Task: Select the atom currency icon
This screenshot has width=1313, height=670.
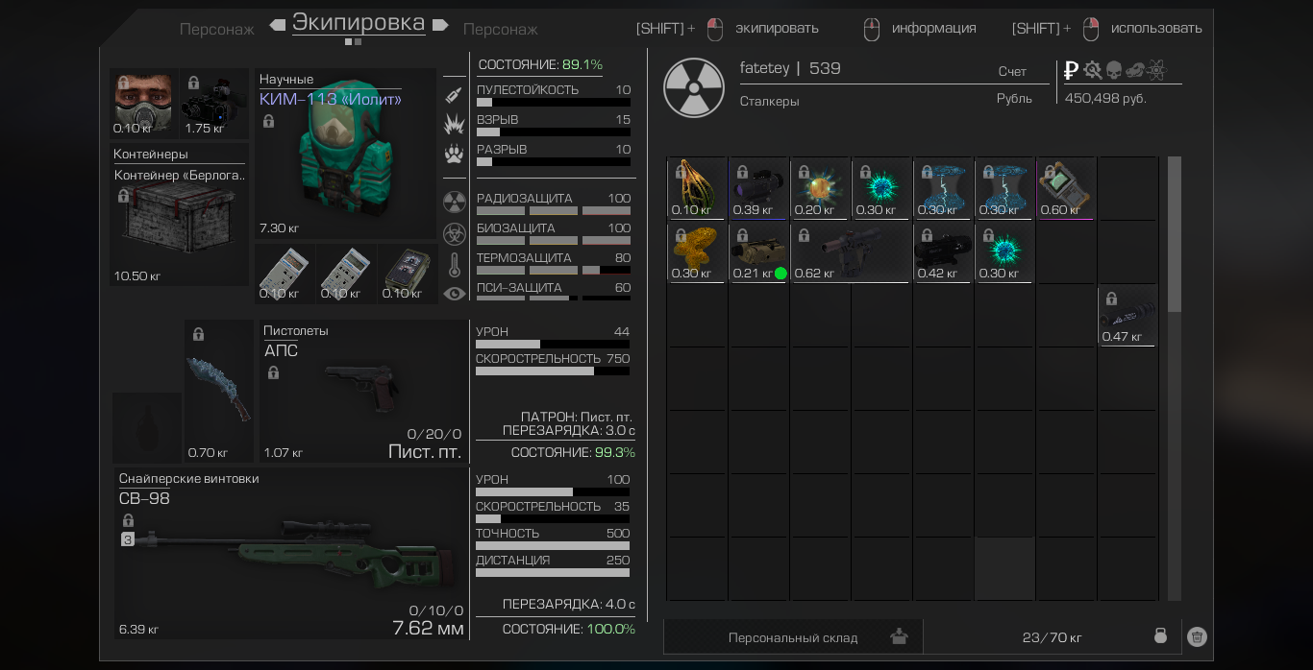Action: [1156, 70]
